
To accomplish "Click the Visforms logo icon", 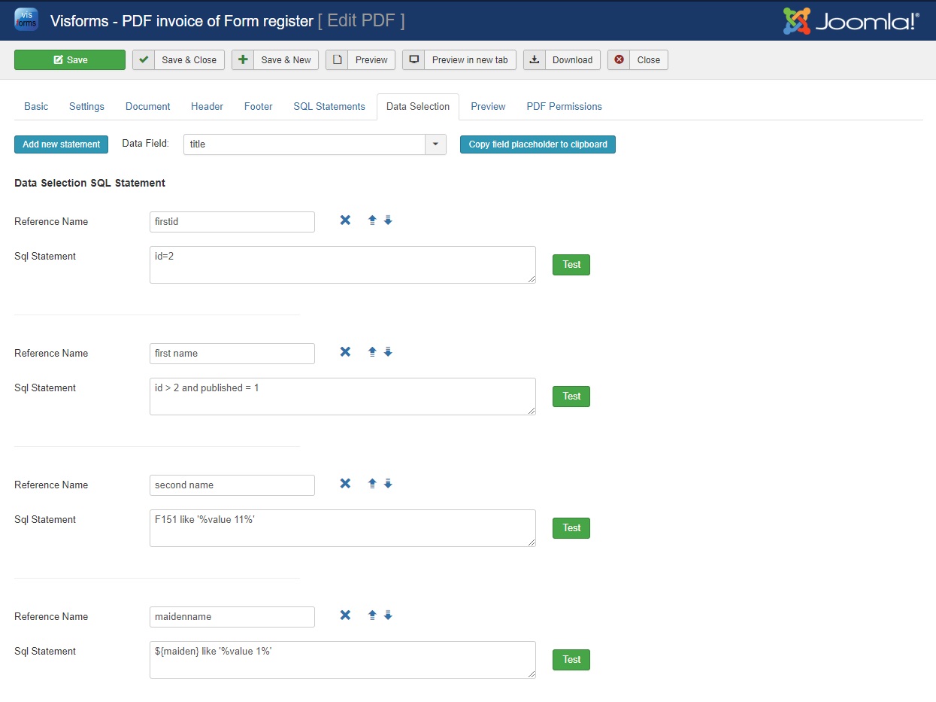I will (26, 20).
